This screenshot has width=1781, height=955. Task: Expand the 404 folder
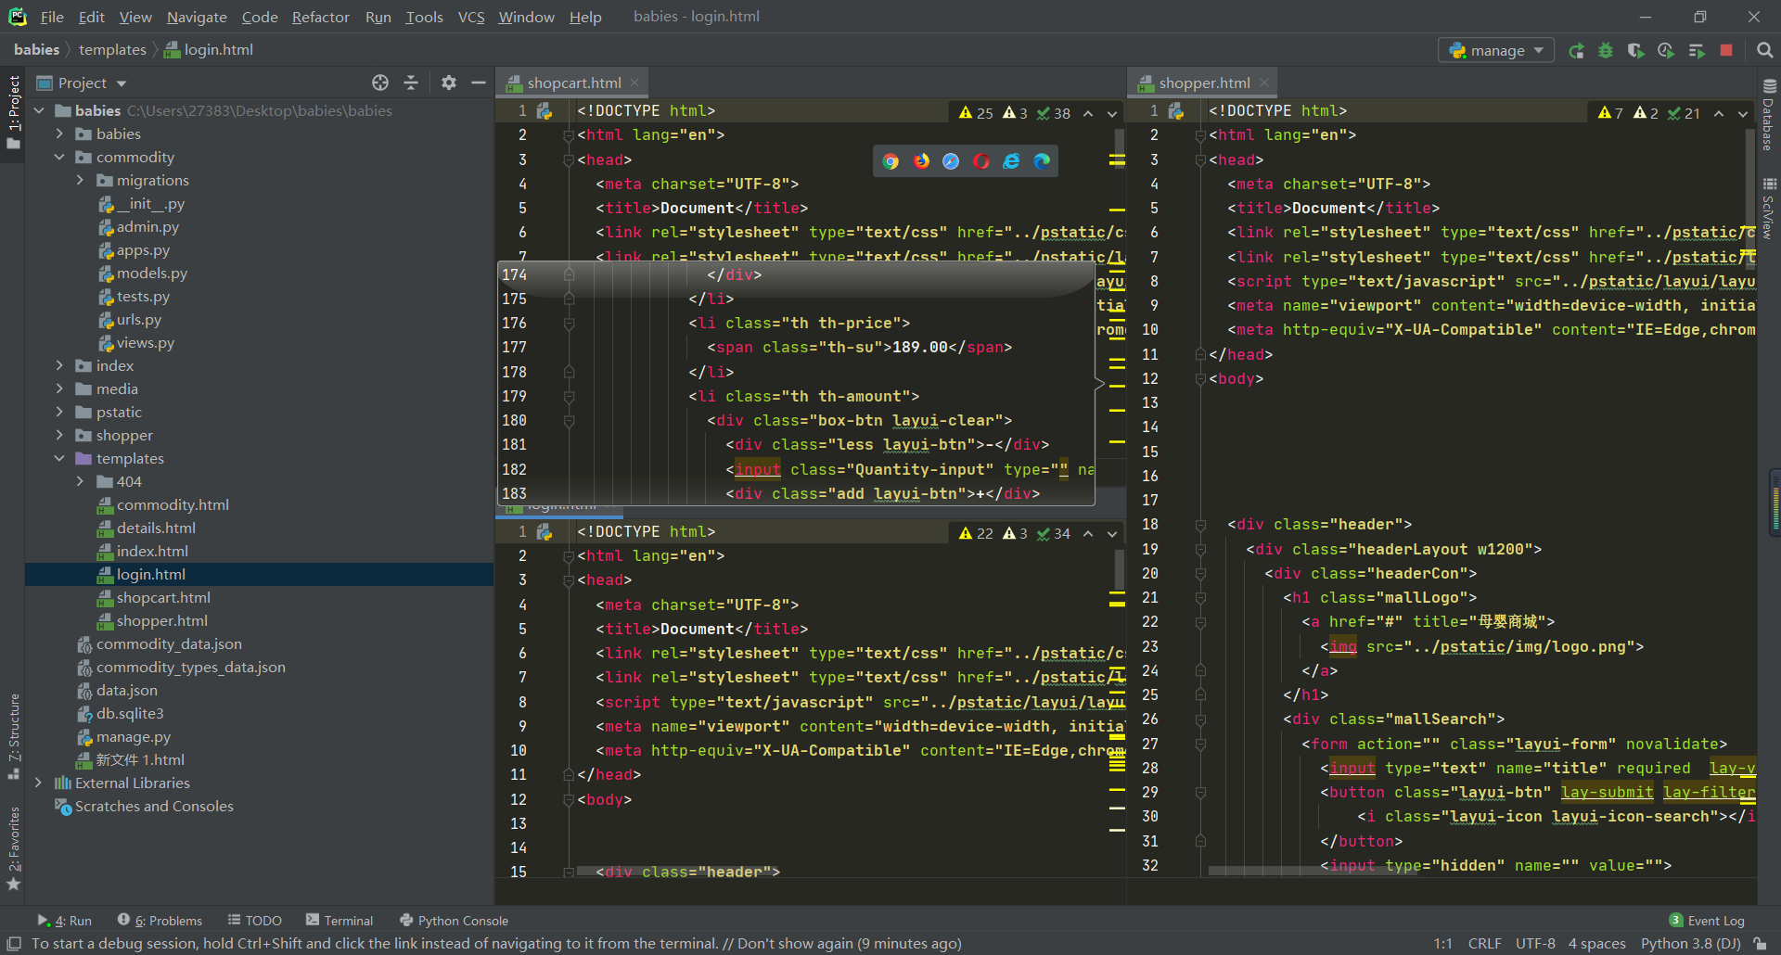coord(81,481)
